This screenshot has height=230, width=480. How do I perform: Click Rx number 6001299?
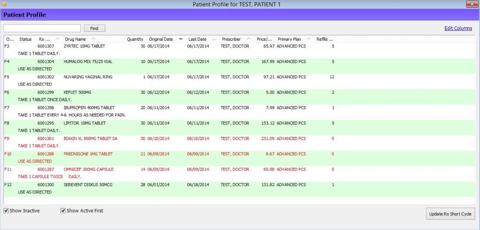[46, 93]
